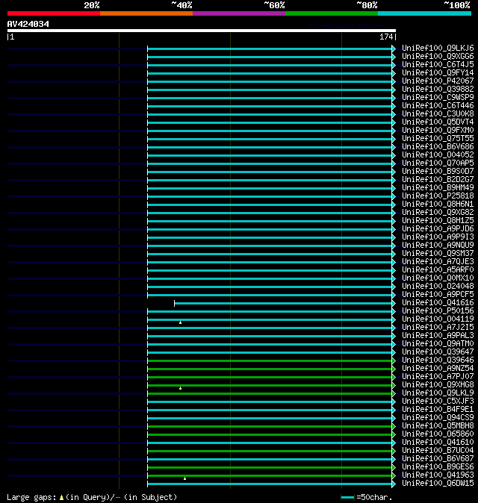Select label UniRef100_B2D2G7
The width and height of the screenshot is (478, 503).
point(438,179)
